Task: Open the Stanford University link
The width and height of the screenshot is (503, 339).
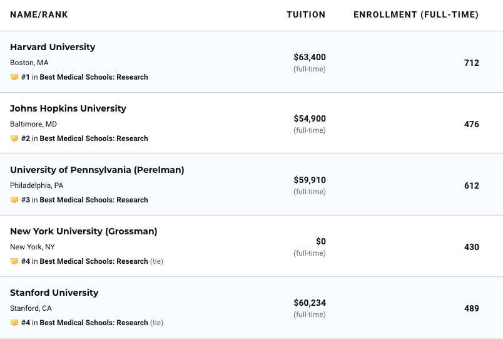Action: tap(54, 293)
